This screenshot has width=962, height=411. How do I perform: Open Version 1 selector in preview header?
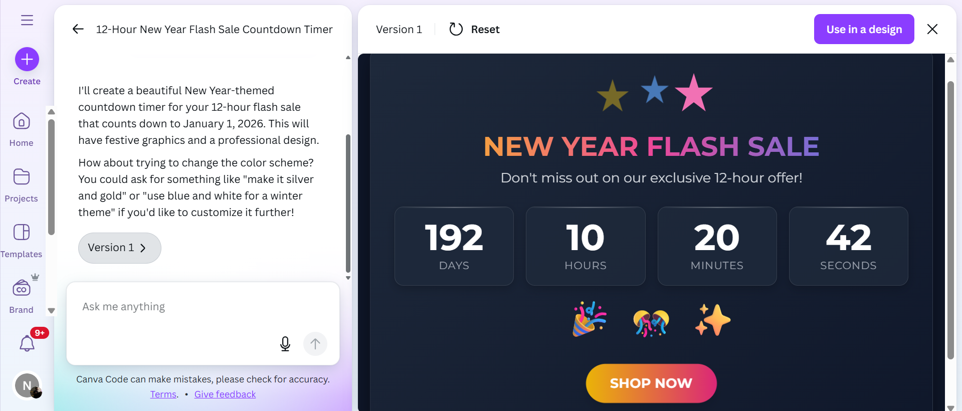[399, 30]
